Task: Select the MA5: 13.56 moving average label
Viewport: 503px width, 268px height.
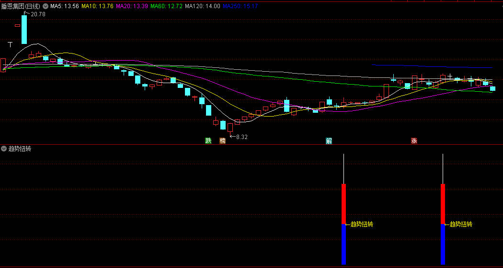Action: pos(64,6)
